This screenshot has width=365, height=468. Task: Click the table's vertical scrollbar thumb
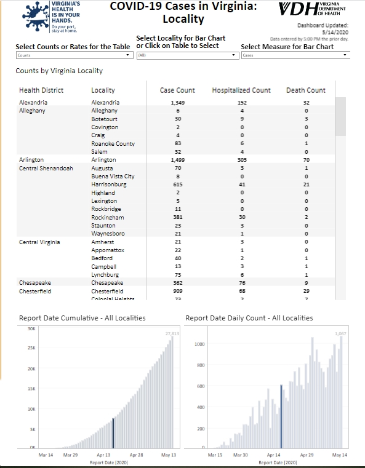tap(340, 116)
